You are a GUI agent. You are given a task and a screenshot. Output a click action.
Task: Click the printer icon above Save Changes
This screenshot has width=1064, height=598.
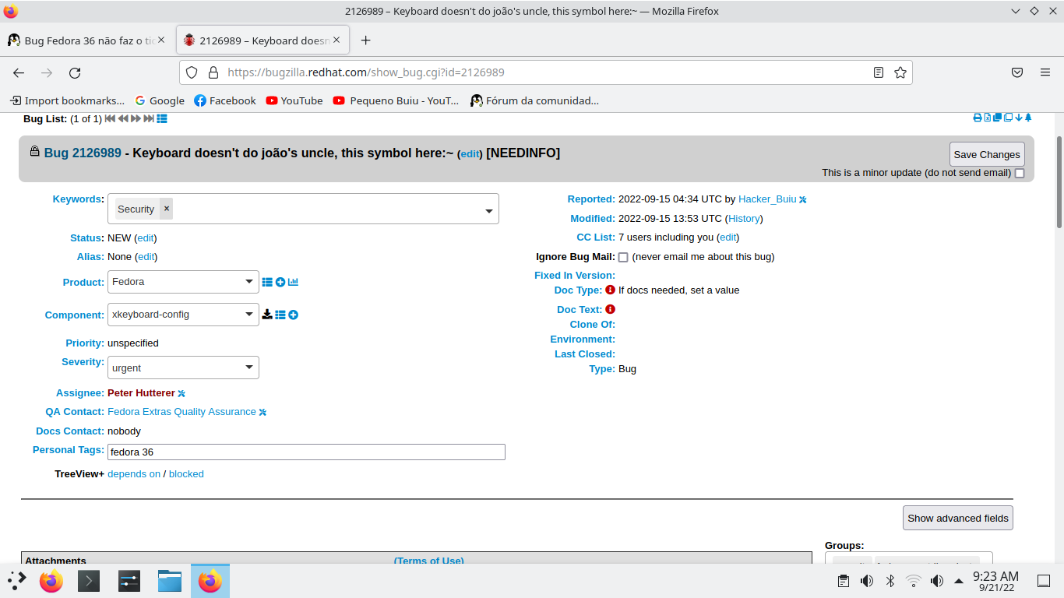pyautogui.click(x=978, y=118)
